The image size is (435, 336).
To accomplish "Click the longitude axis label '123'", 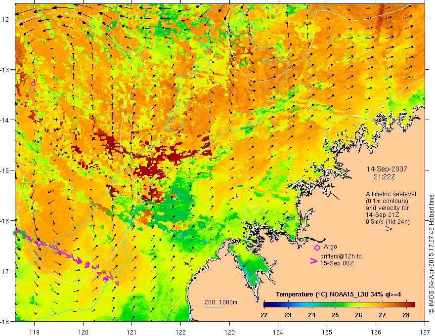I will tap(229, 332).
